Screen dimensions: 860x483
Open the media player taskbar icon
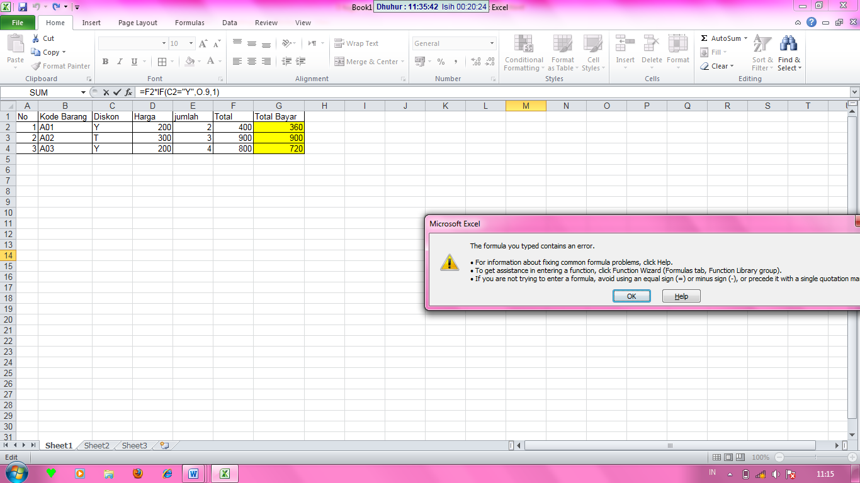[x=80, y=474]
